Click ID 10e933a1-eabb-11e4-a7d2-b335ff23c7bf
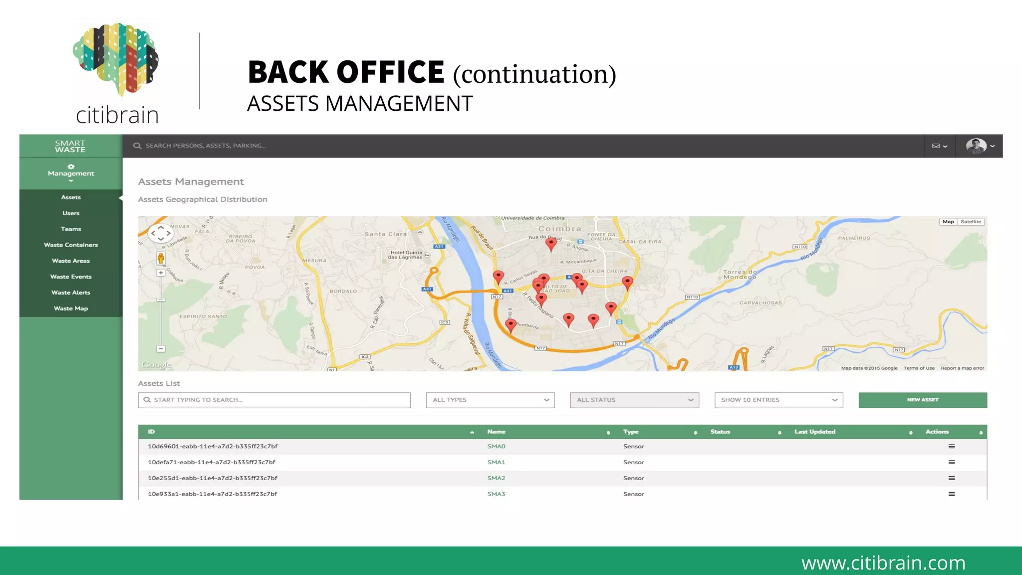 [213, 494]
